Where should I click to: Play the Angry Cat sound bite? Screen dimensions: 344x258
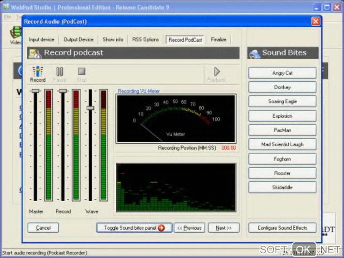282,73
